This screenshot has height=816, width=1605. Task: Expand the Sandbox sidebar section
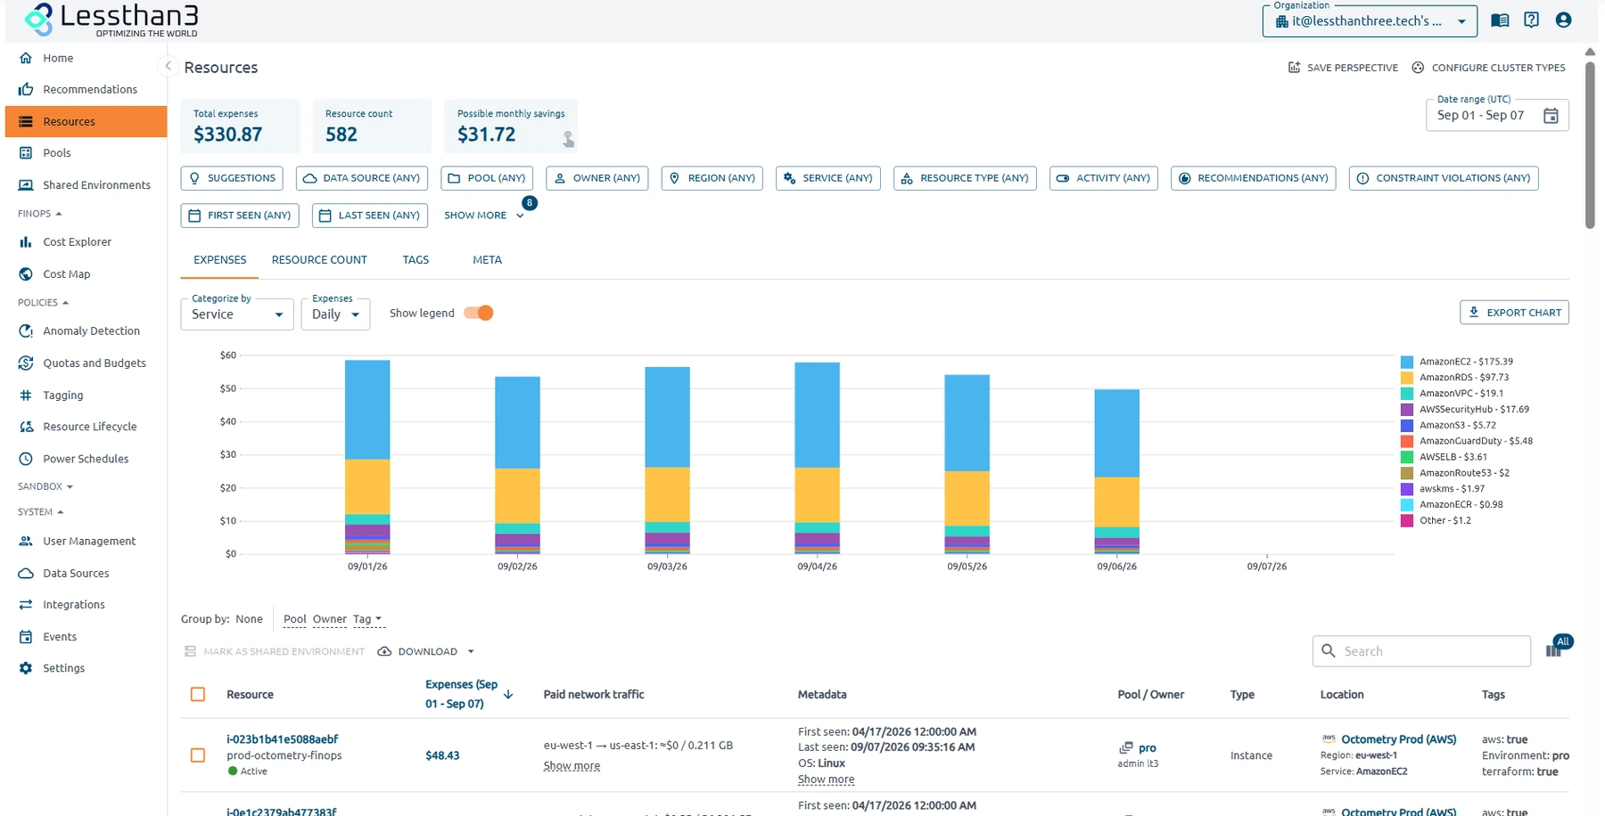pos(45,487)
